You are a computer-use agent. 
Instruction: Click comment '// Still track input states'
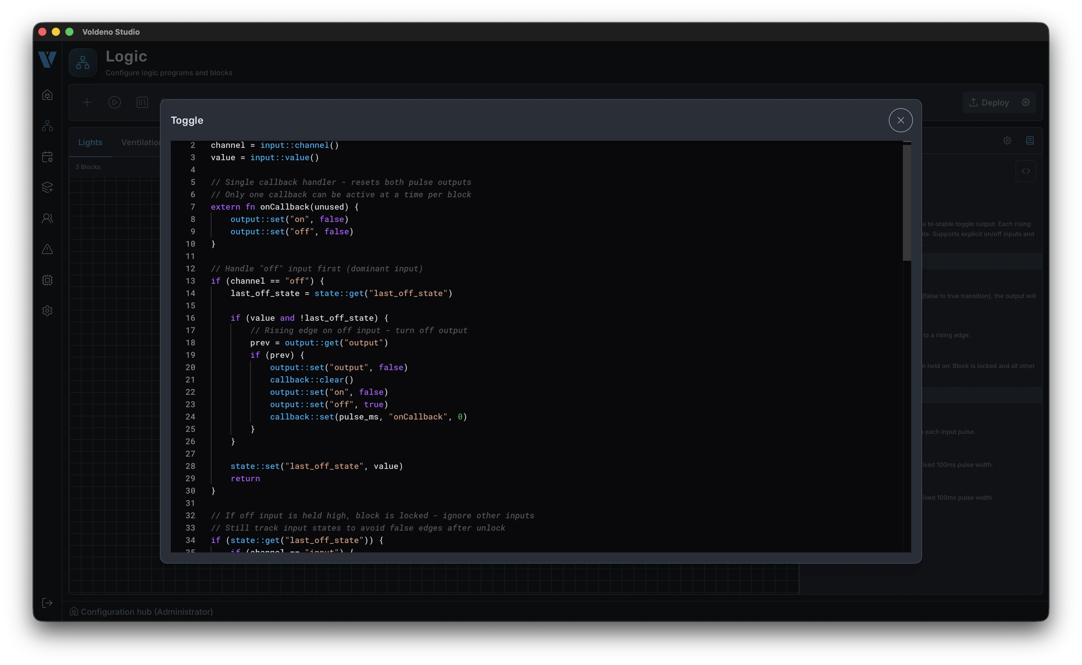[358, 528]
